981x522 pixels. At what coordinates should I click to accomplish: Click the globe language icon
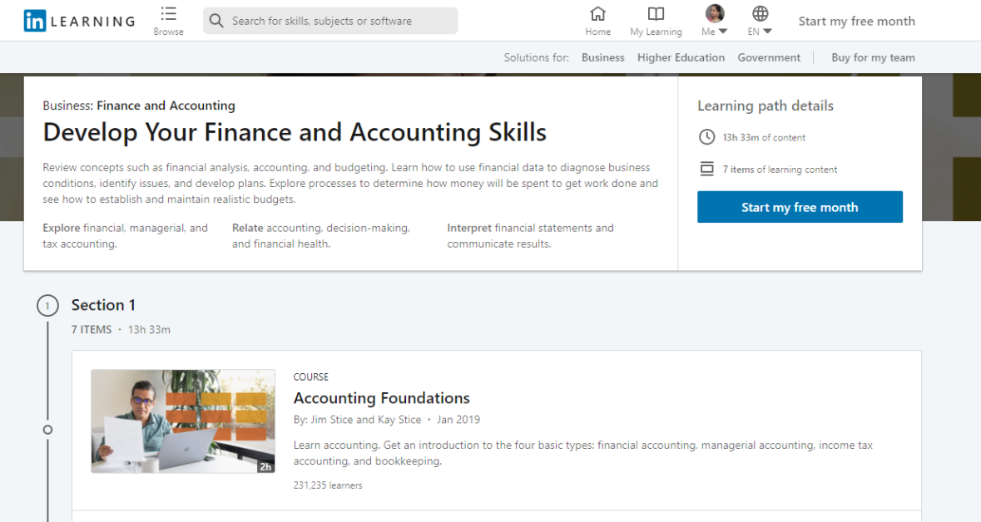[x=760, y=13]
